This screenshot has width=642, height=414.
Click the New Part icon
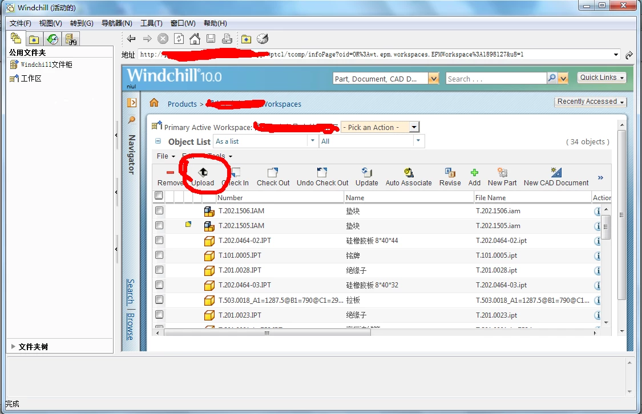(x=502, y=172)
